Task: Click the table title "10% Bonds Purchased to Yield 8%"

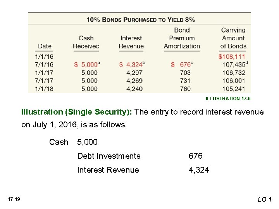Action: click(140, 19)
